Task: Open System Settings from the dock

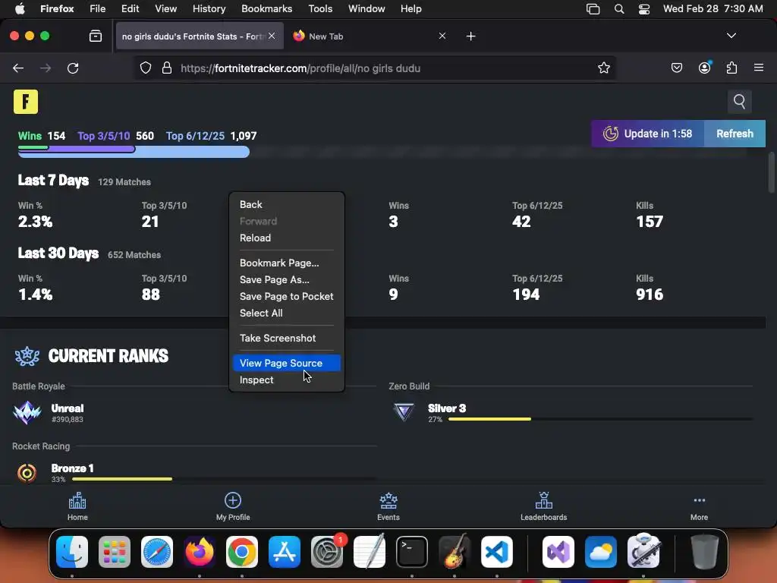Action: click(x=327, y=552)
